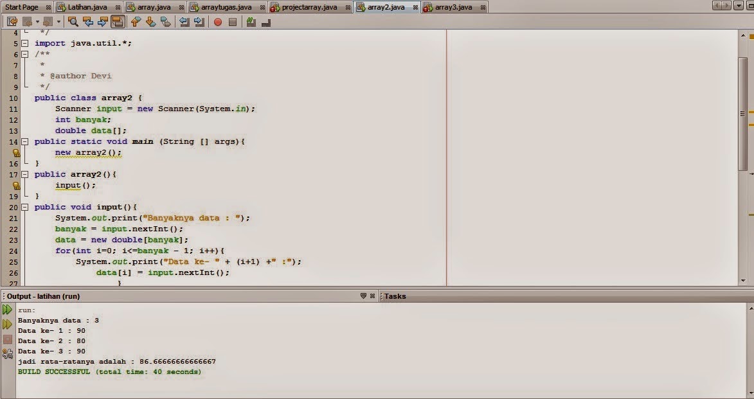Click Find Previous Occurrence icon
Image resolution: width=754 pixels, height=399 pixels.
[x=88, y=22]
